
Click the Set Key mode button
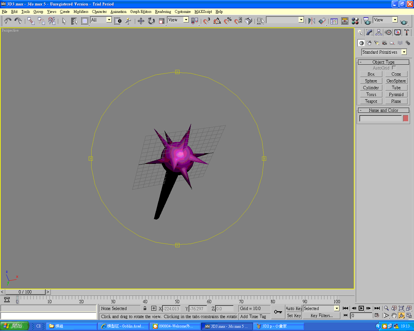[x=294, y=315]
